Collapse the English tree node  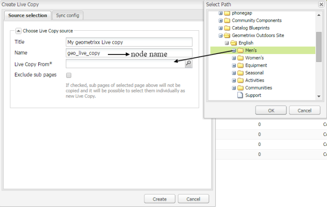coord(227,43)
